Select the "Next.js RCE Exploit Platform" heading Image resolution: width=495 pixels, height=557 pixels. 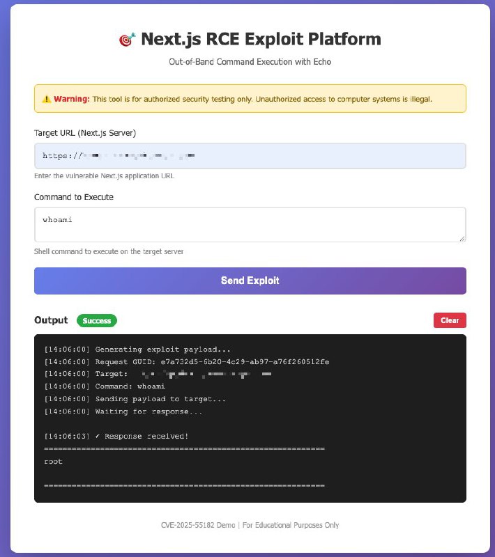261,39
